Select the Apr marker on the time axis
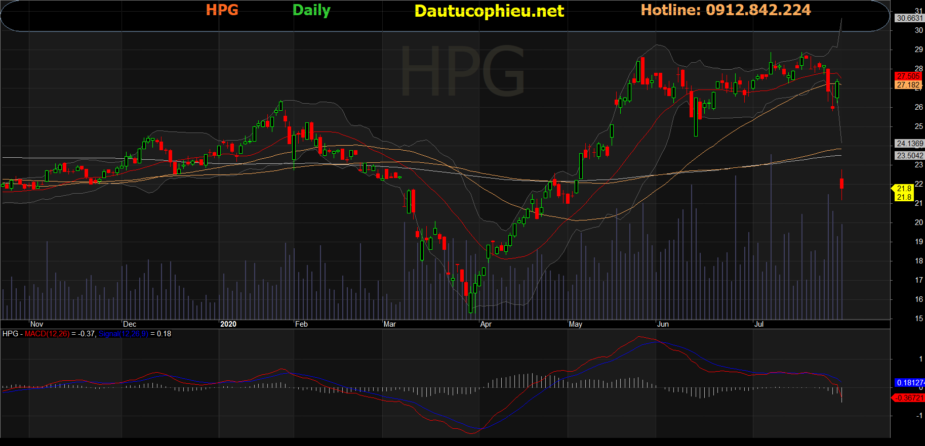The height and width of the screenshot is (446, 925). click(x=486, y=324)
